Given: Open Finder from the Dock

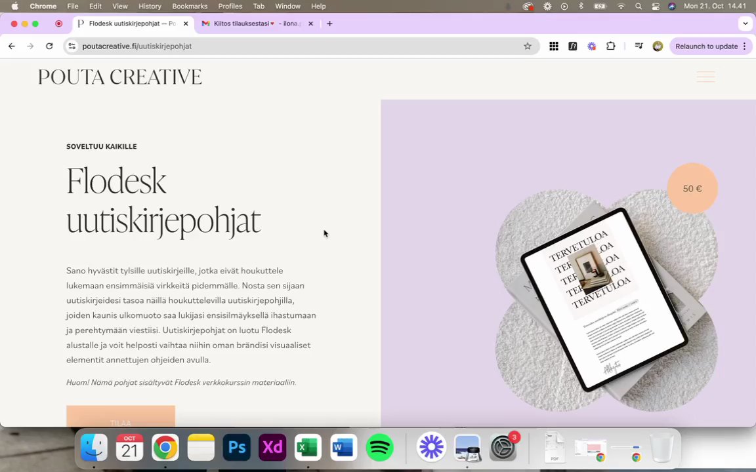Looking at the screenshot, I should coord(94,448).
